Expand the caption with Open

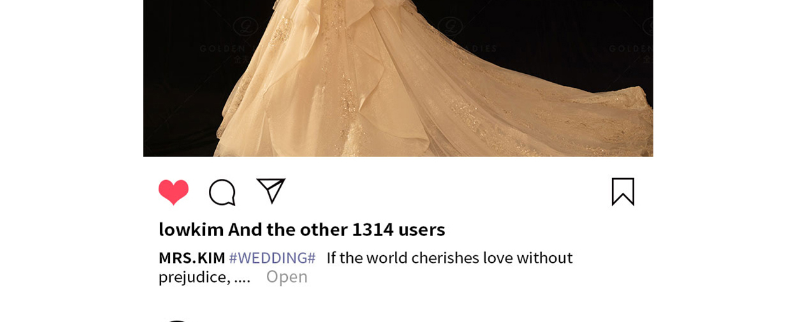point(287,277)
